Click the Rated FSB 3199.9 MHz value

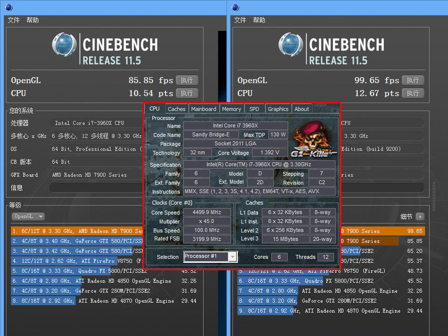pos(207,239)
